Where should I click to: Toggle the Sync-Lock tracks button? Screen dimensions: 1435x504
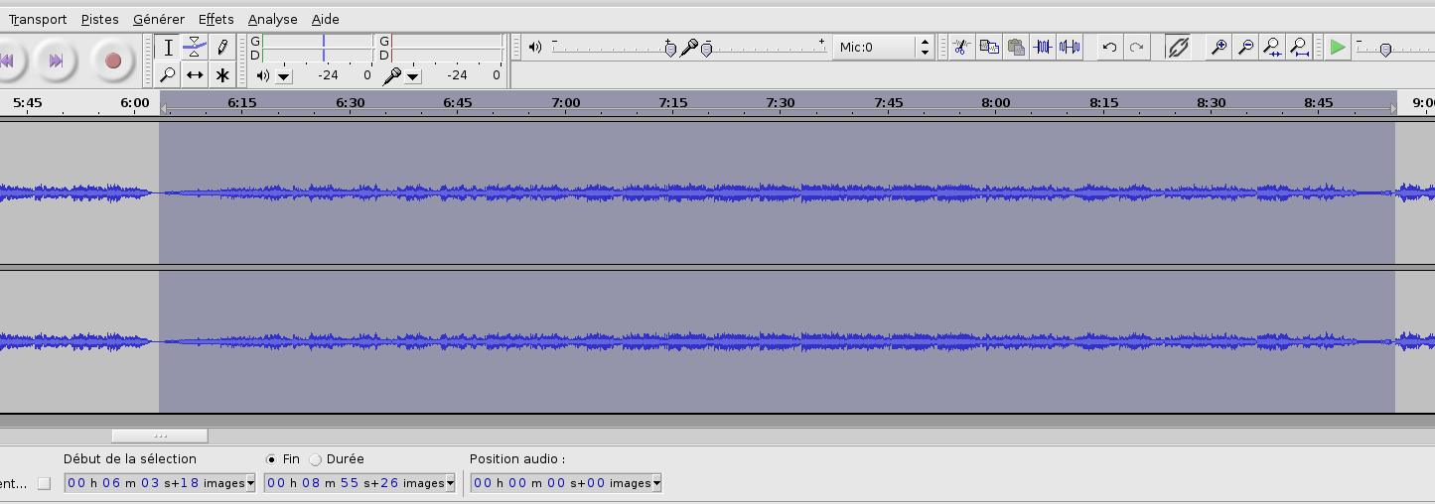tap(1178, 47)
